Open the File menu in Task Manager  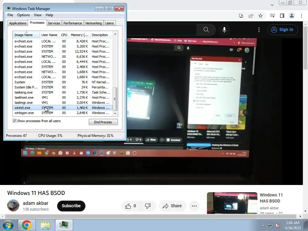coord(10,15)
